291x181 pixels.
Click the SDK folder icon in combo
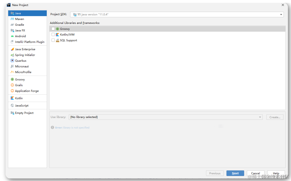tap(75, 15)
